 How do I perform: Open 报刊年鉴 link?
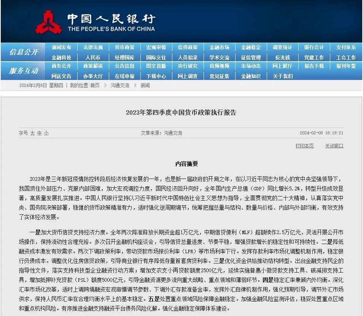pyautogui.click(x=346, y=66)
